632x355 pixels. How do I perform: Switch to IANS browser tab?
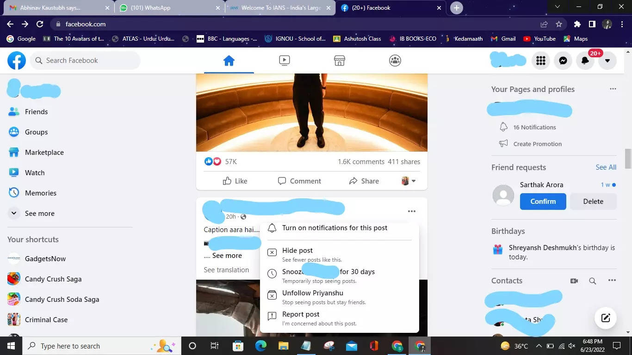coord(280,8)
